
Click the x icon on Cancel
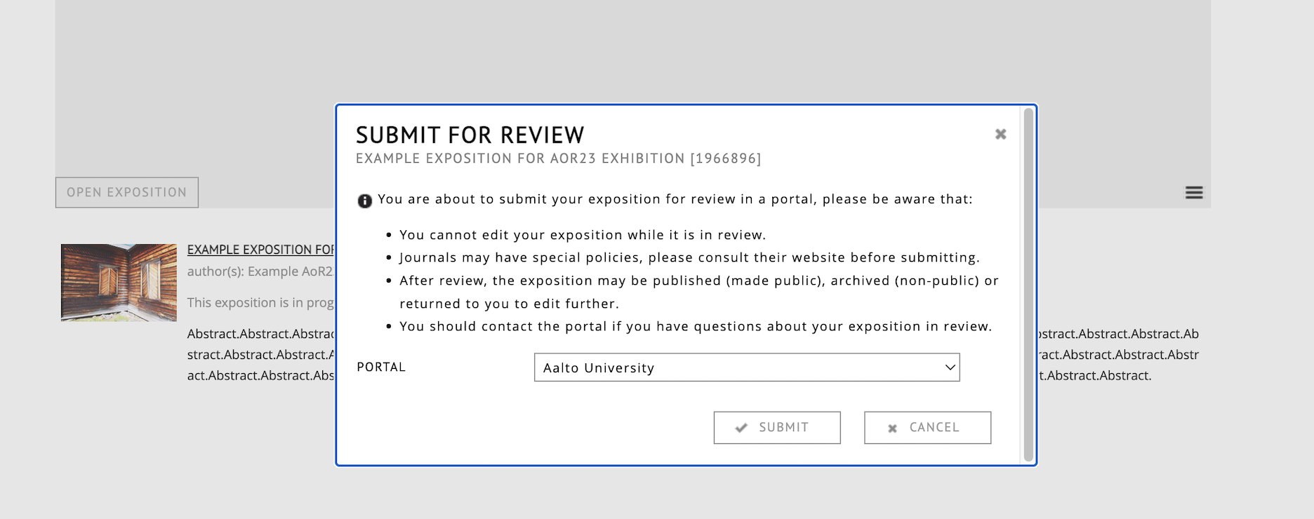click(x=892, y=428)
